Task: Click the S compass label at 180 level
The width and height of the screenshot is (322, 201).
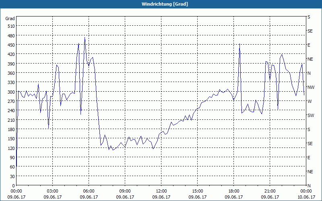Action: click(309, 129)
